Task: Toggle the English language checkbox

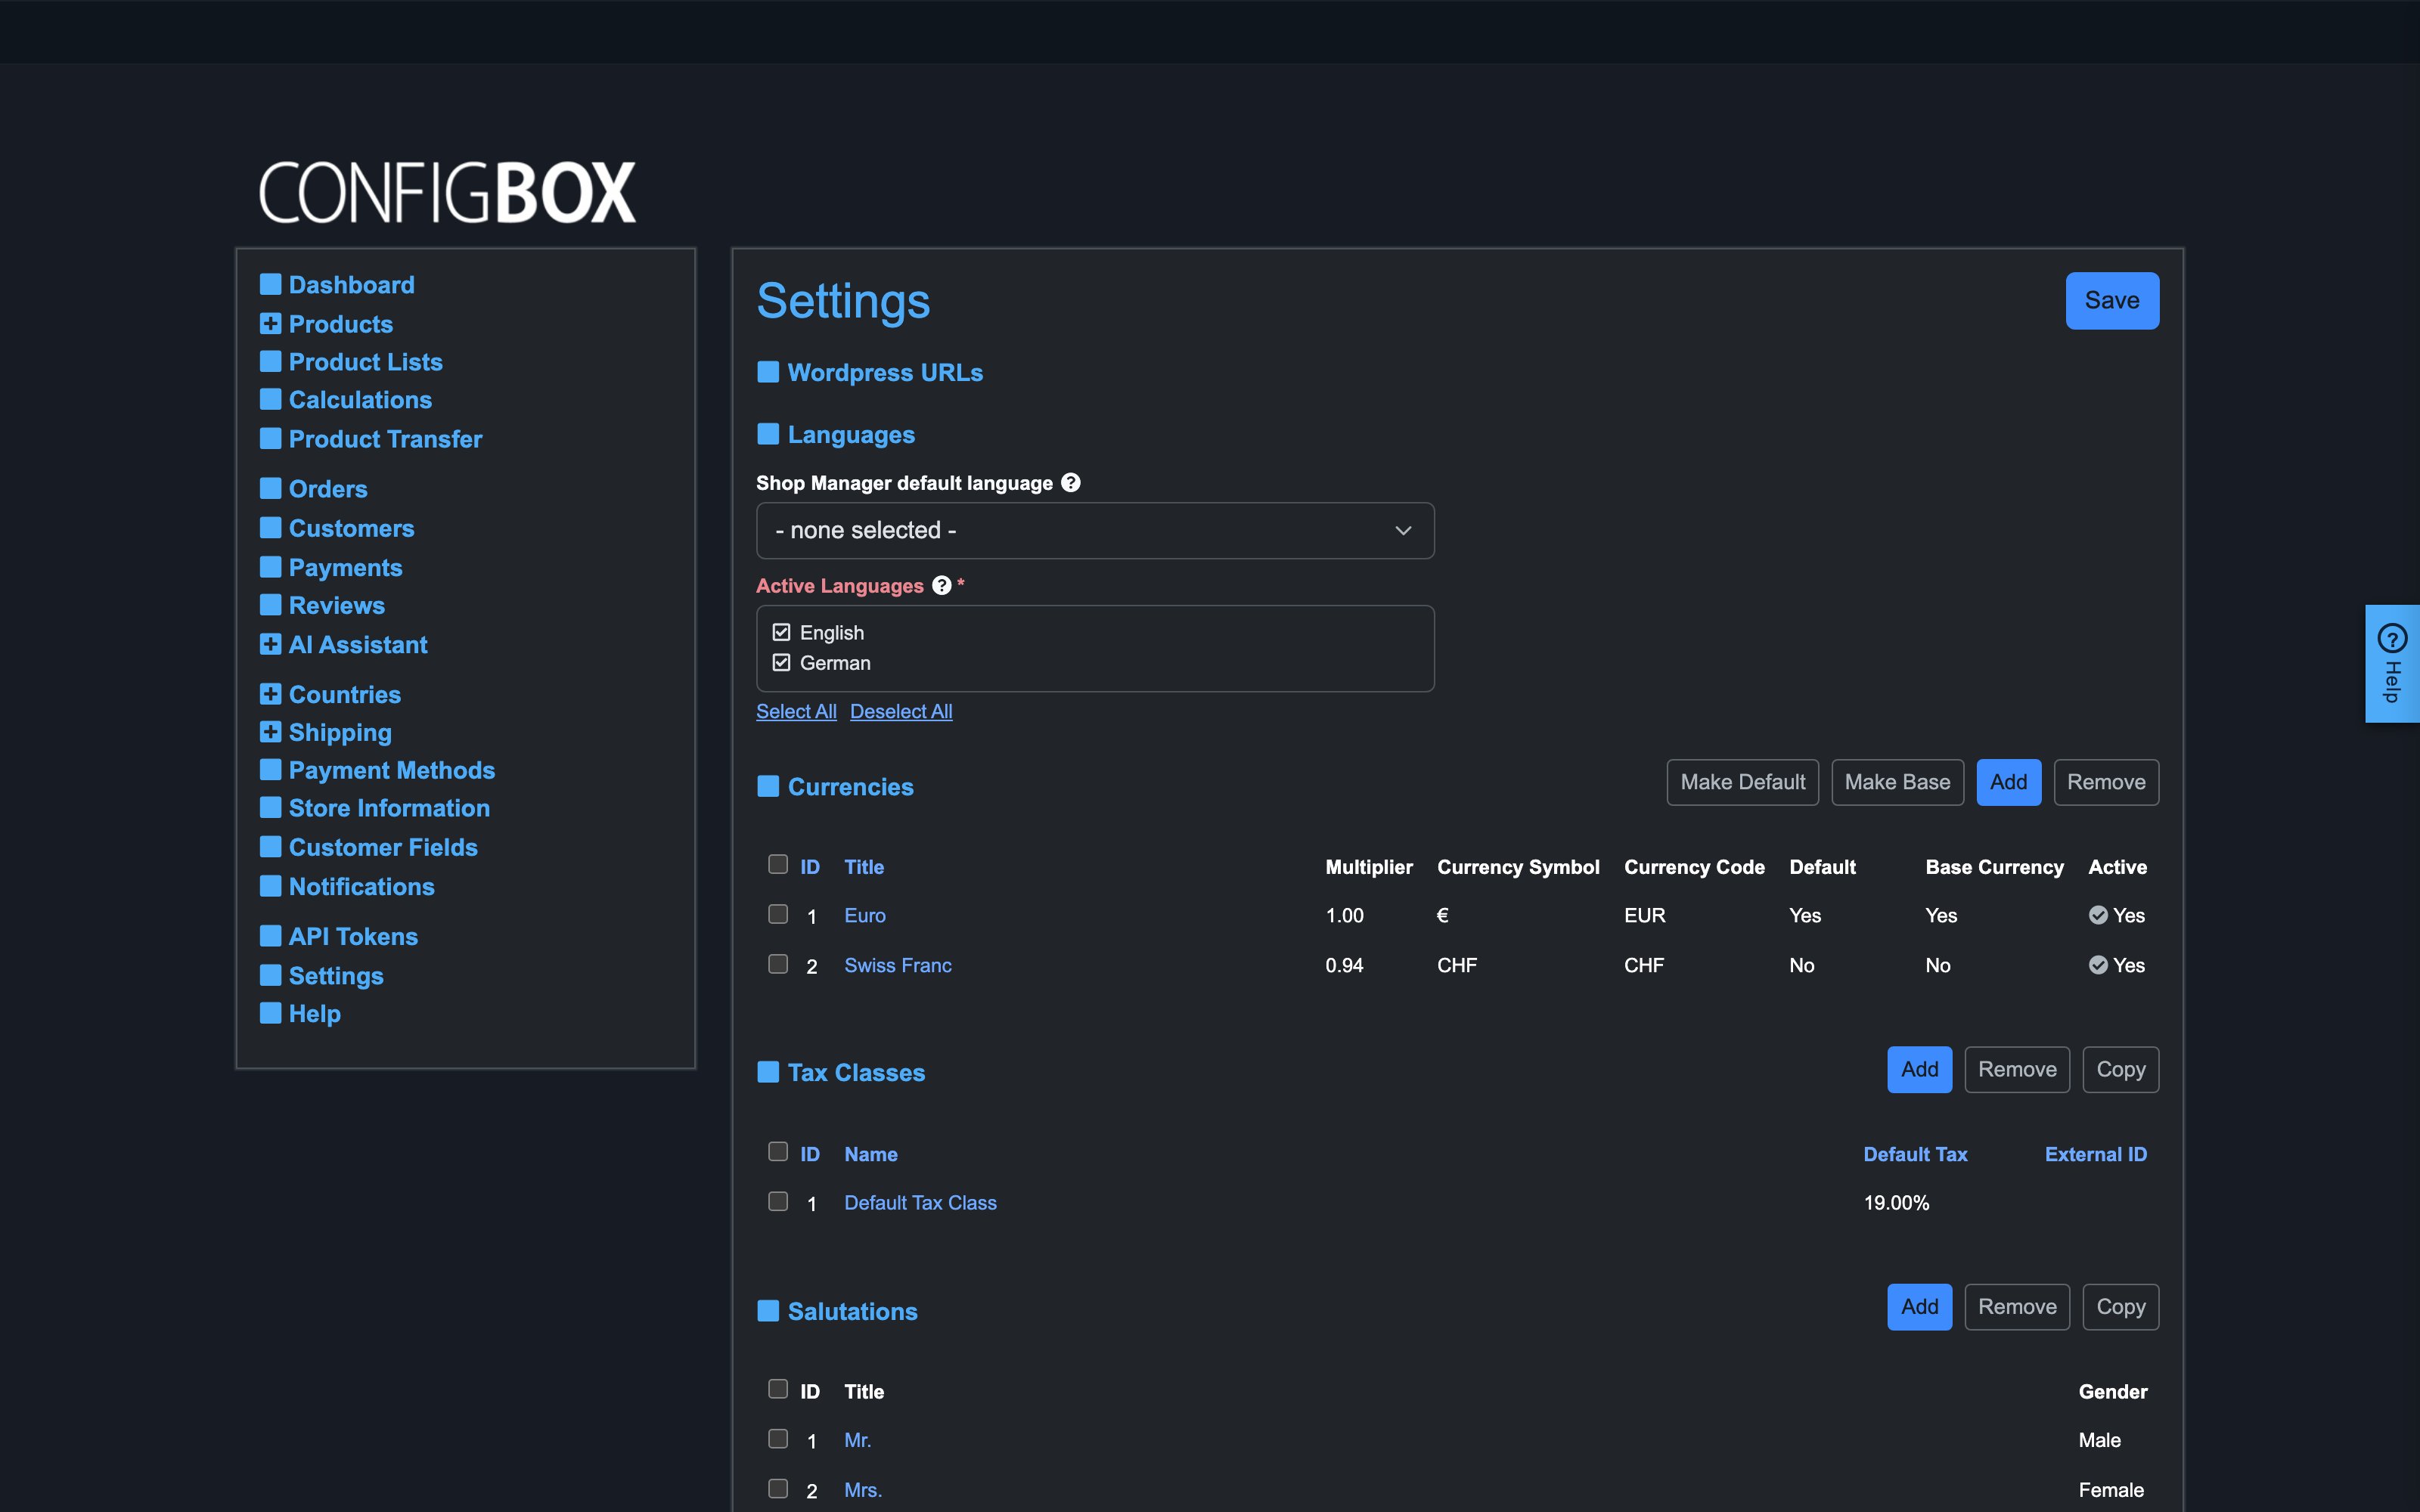Action: pyautogui.click(x=781, y=632)
